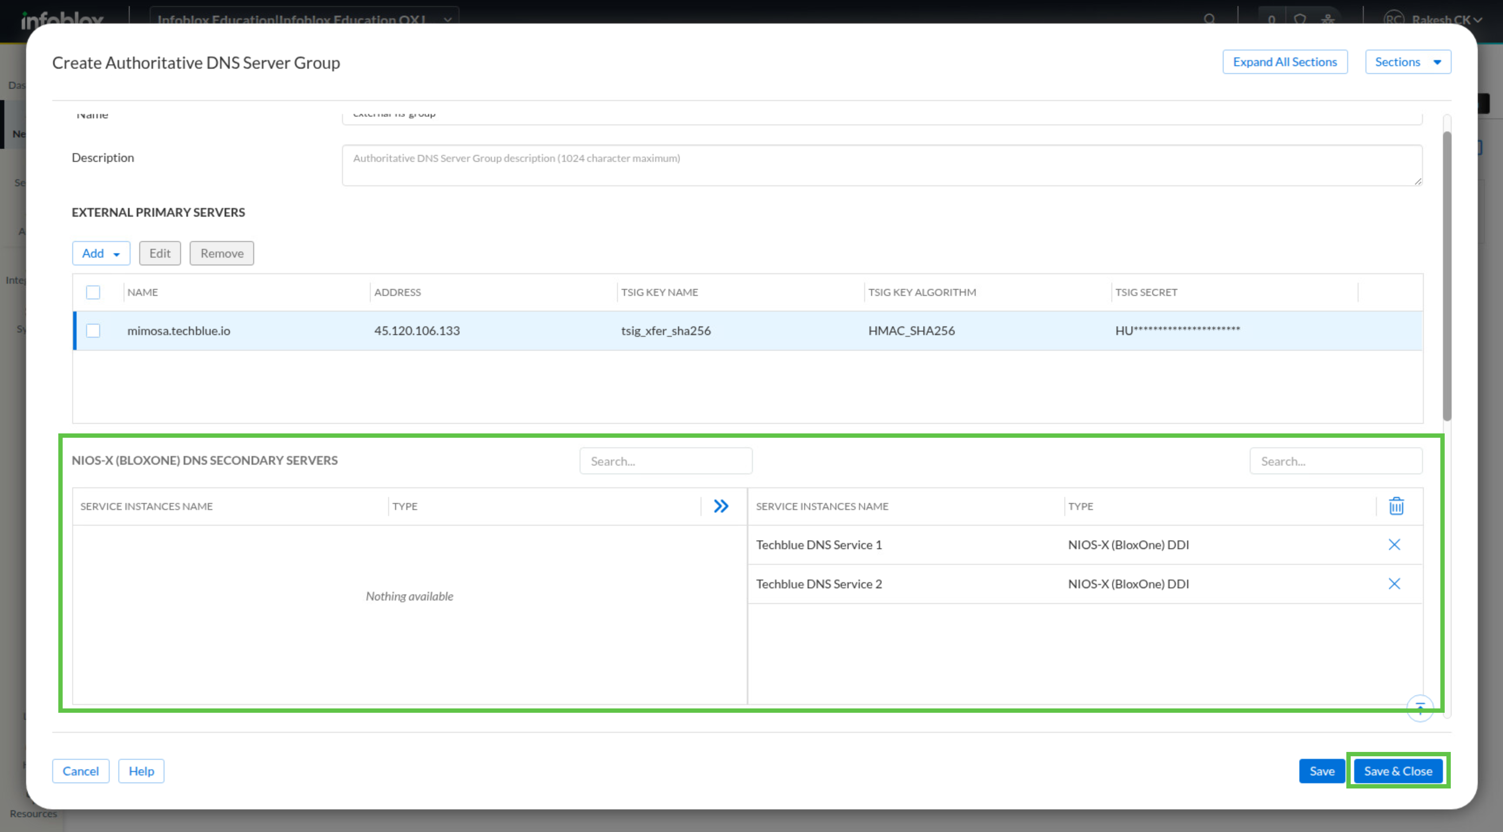Remove Techblue DNS Service 2 from selected list

tap(1395, 584)
